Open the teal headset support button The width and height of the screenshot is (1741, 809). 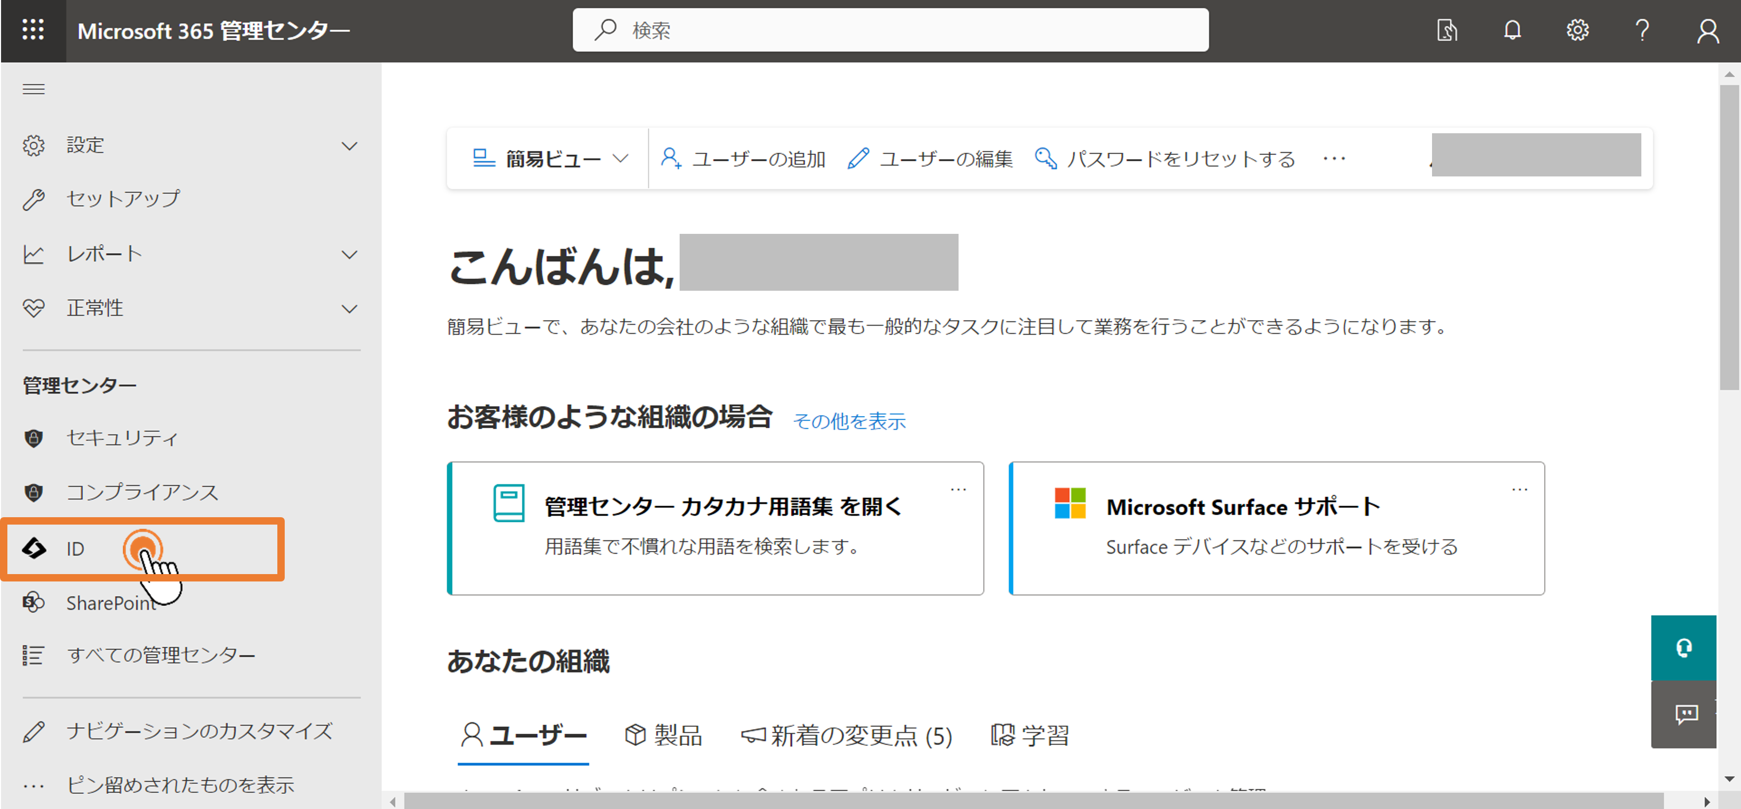tap(1683, 648)
